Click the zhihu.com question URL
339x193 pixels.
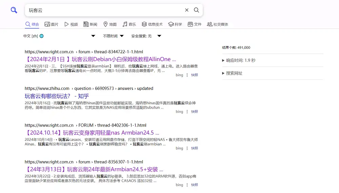pos(89,88)
